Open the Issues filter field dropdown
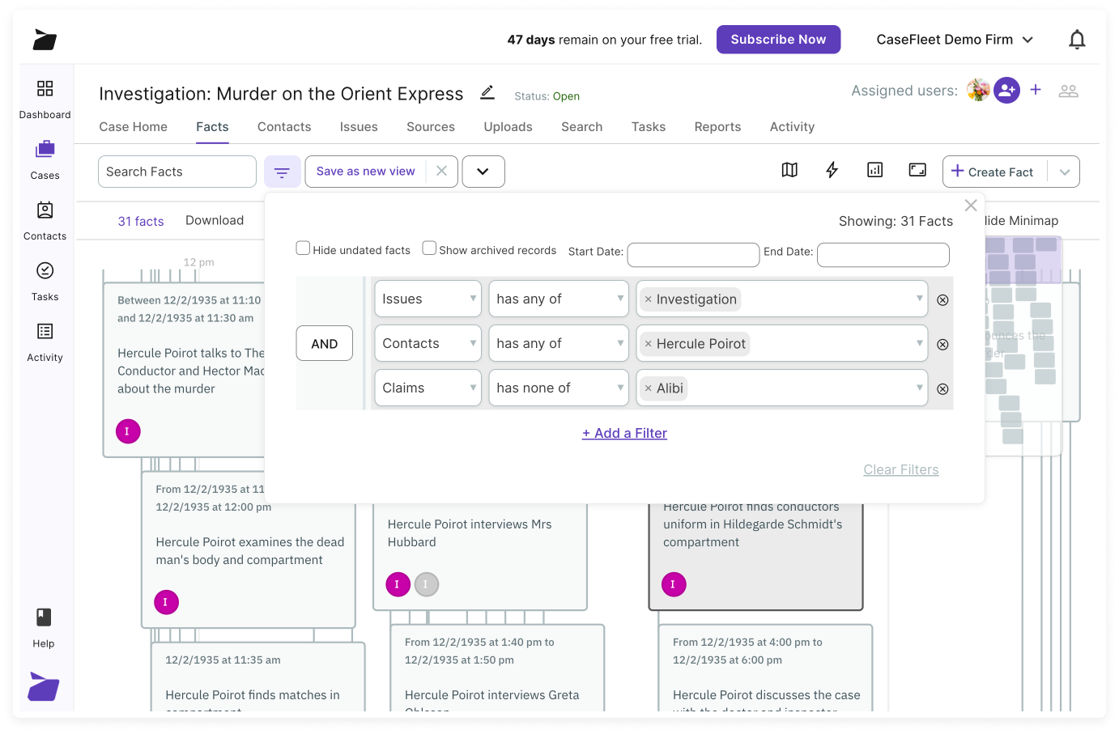The width and height of the screenshot is (1119, 734). [428, 299]
